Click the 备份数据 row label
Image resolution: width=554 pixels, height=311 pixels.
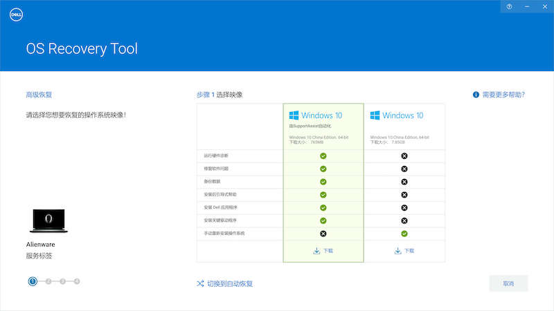click(212, 181)
